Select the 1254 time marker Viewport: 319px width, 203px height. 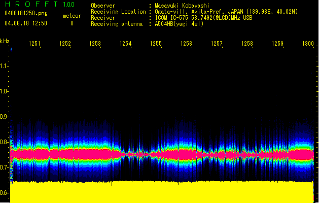126,44
